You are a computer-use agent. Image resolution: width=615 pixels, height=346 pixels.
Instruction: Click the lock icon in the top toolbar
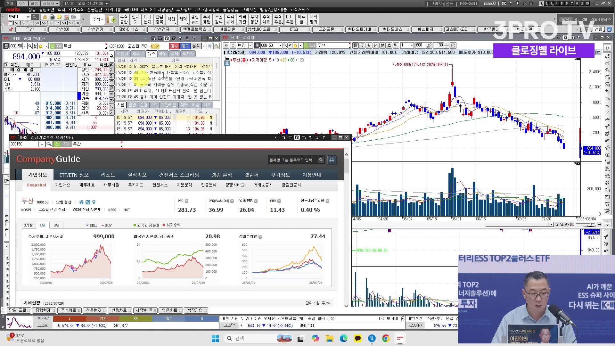[45, 17]
